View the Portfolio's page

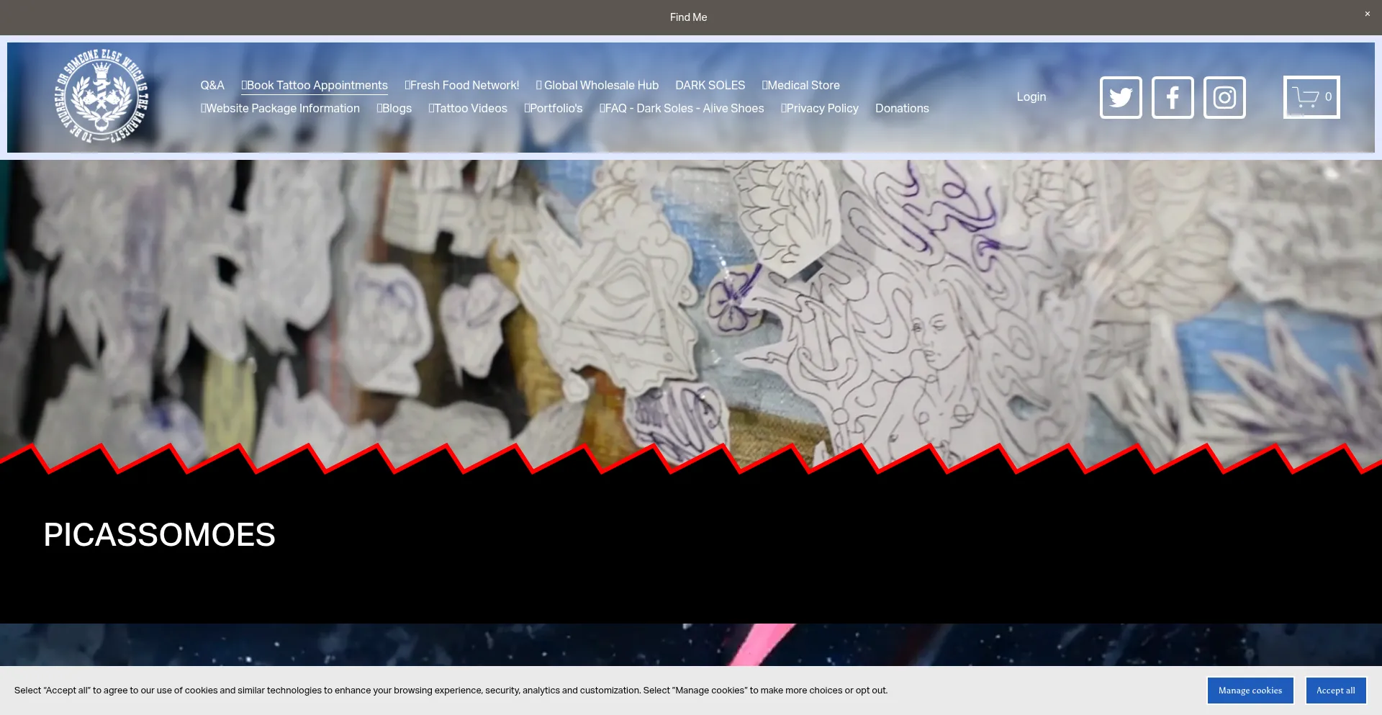(554, 108)
